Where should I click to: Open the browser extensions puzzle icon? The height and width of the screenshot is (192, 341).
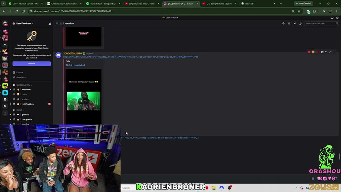tap(314, 11)
